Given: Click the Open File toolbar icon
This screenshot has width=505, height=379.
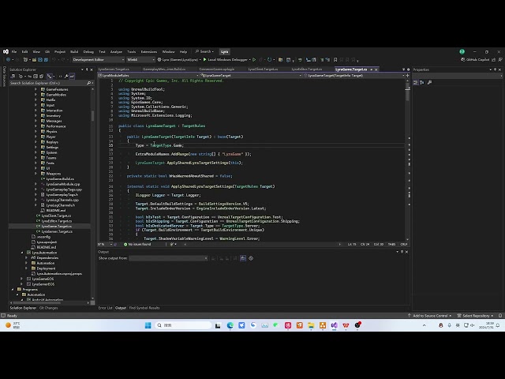Looking at the screenshot, I should (34, 60).
